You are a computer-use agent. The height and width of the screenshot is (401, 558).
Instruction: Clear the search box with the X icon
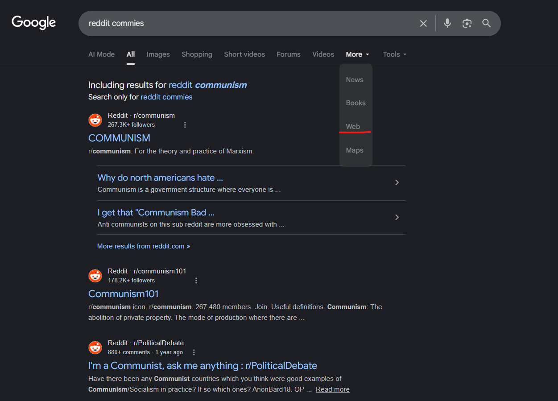(423, 23)
